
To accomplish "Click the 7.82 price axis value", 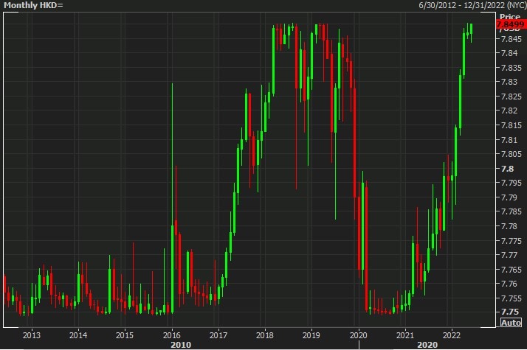I will (x=509, y=111).
